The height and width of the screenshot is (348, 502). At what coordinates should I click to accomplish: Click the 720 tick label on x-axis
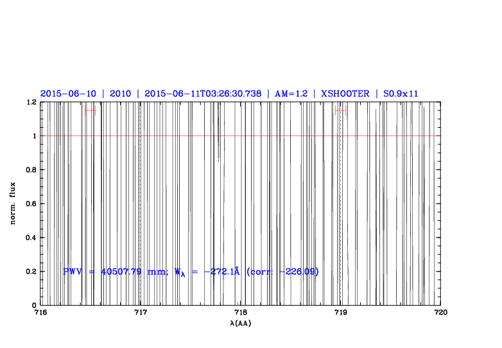pyautogui.click(x=440, y=313)
